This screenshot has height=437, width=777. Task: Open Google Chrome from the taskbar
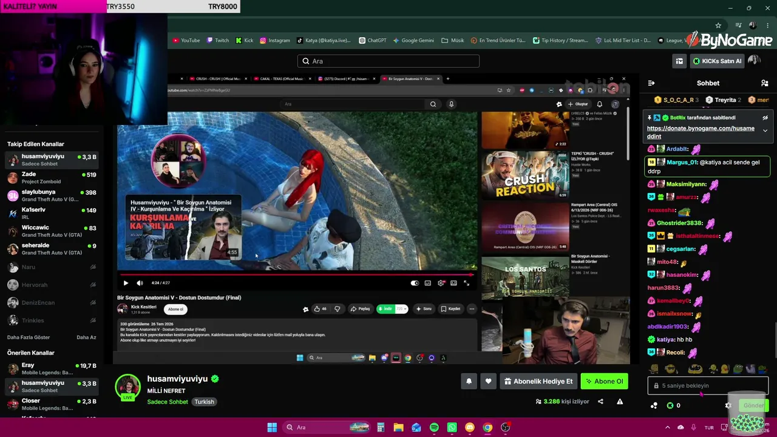(x=487, y=427)
